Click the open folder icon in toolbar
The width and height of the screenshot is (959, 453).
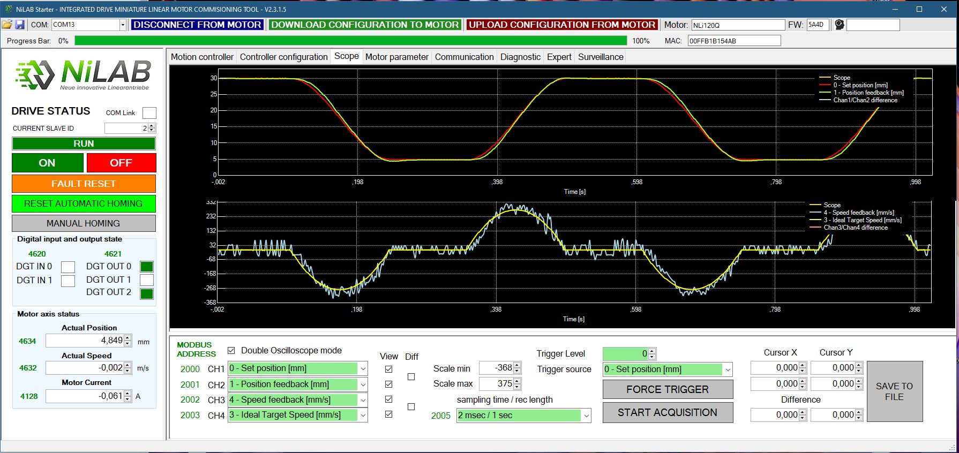click(x=7, y=25)
